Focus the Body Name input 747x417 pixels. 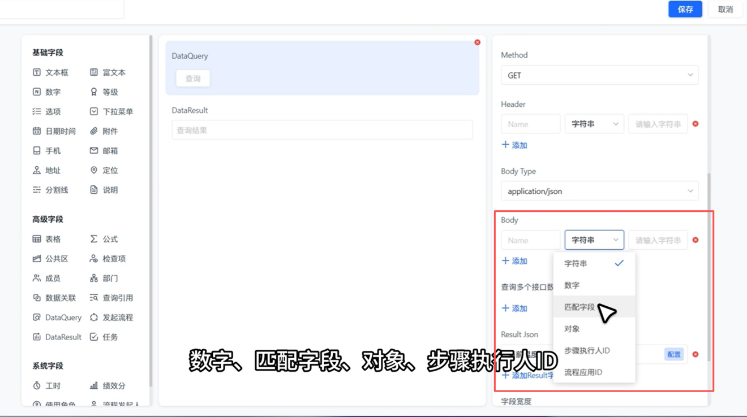pos(531,240)
